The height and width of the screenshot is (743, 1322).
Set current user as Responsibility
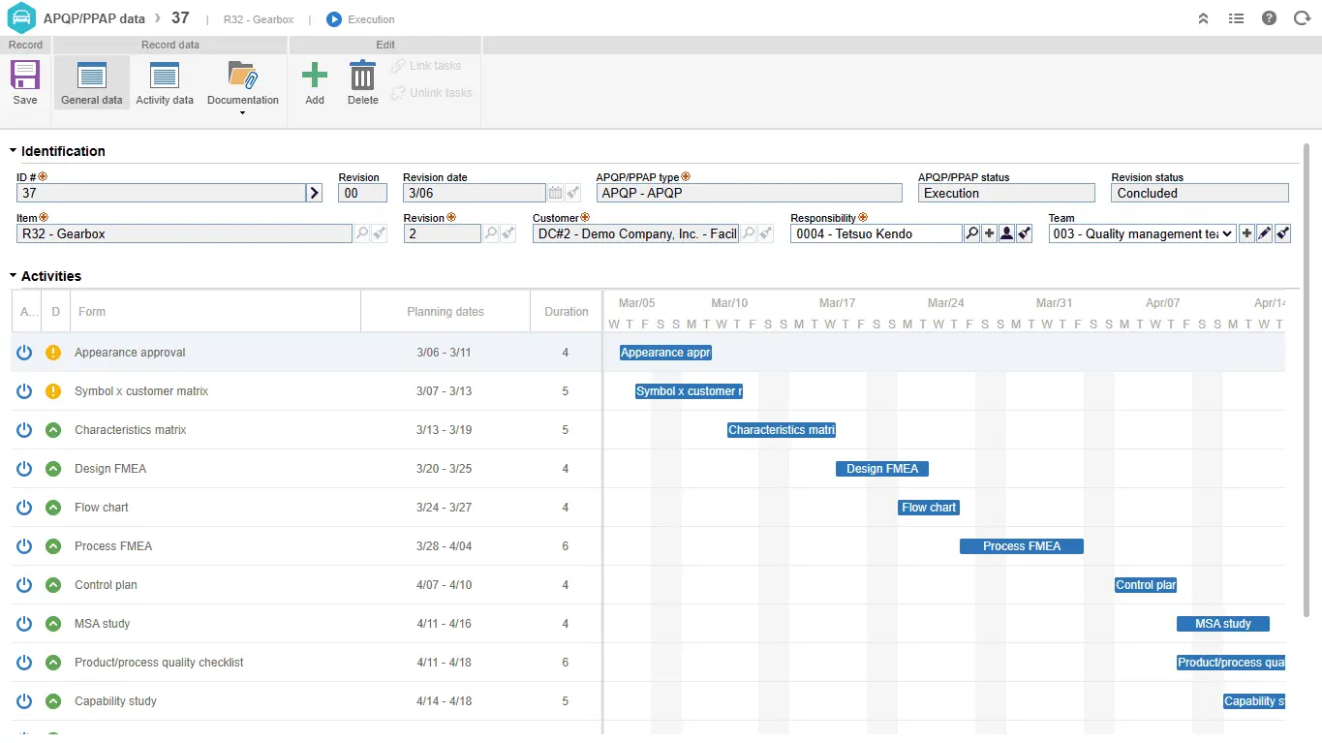(x=1007, y=233)
